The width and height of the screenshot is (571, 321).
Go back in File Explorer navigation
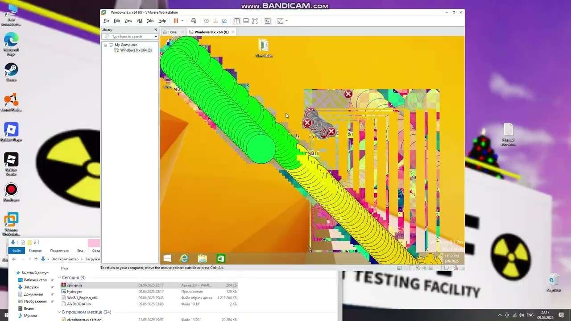click(x=14, y=259)
